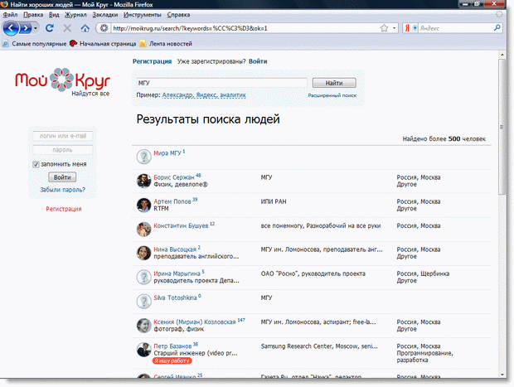Open Начальная страница bookmark
The width and height of the screenshot is (514, 387).
click(104, 44)
